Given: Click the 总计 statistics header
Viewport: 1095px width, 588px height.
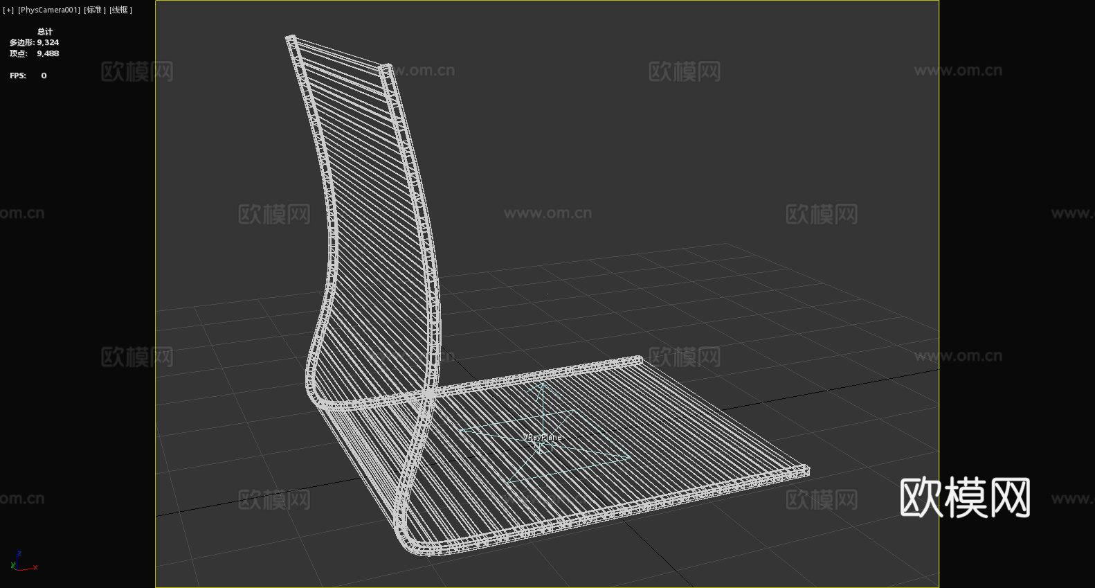Looking at the screenshot, I should 45,31.
